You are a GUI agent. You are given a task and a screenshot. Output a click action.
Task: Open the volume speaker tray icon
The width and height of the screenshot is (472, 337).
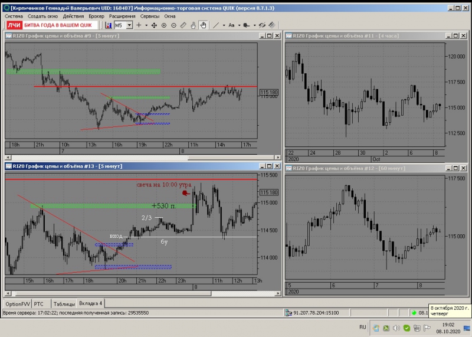(396, 328)
